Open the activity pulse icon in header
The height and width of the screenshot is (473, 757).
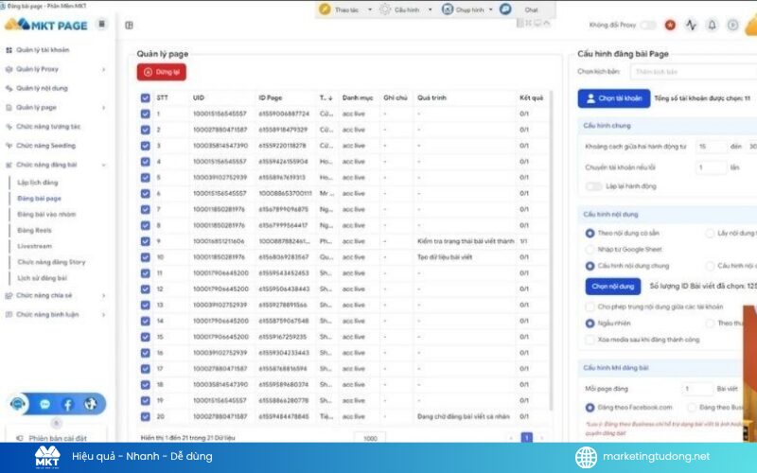pyautogui.click(x=691, y=26)
